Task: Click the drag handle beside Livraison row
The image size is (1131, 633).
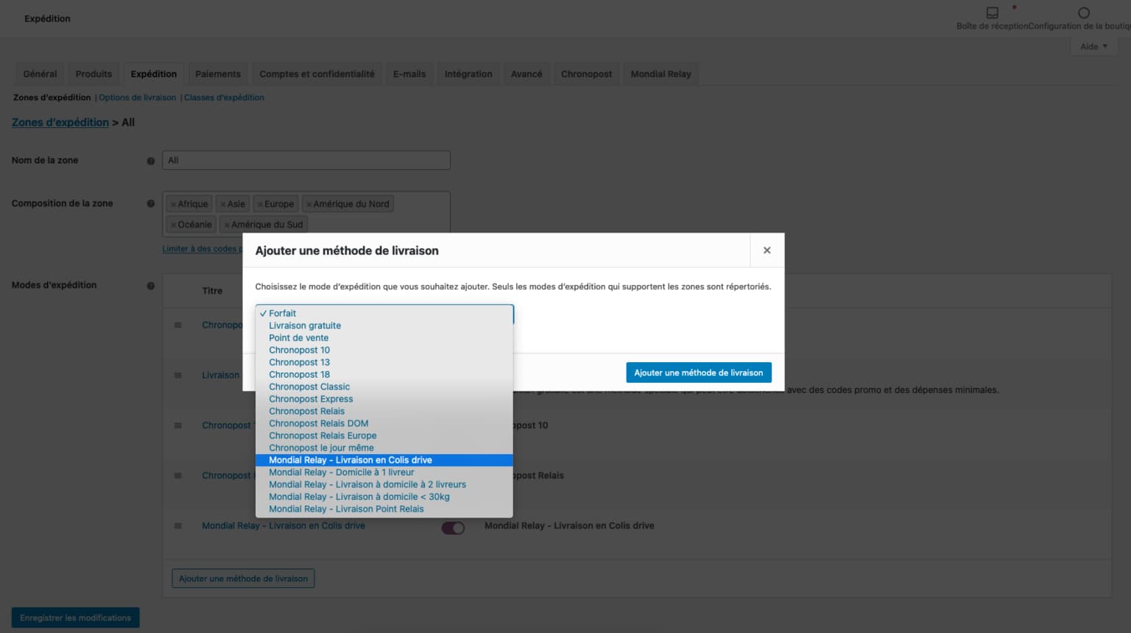Action: (177, 375)
